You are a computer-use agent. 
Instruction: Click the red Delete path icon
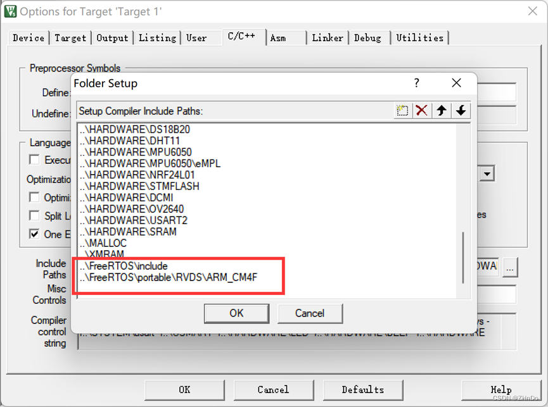pyautogui.click(x=422, y=111)
